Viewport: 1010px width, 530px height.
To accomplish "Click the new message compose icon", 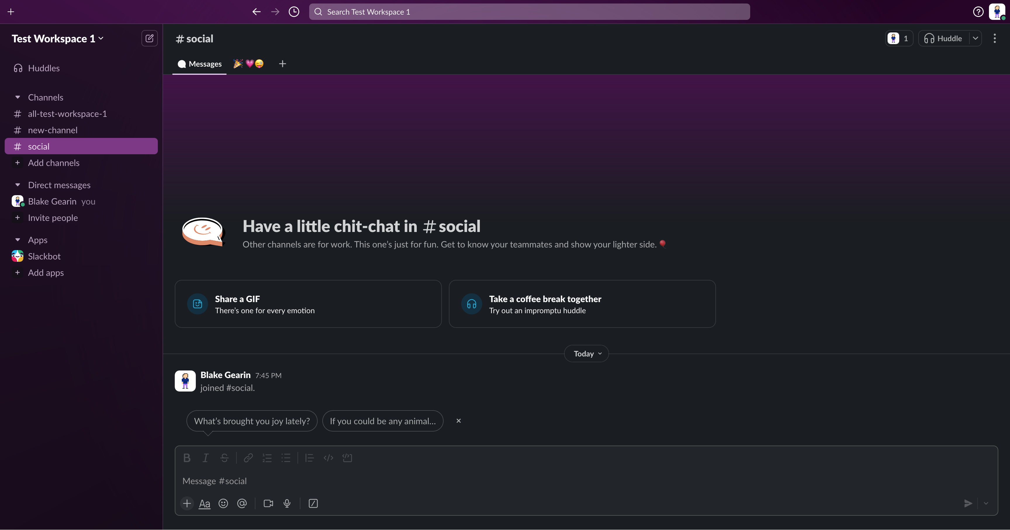I will tap(149, 38).
